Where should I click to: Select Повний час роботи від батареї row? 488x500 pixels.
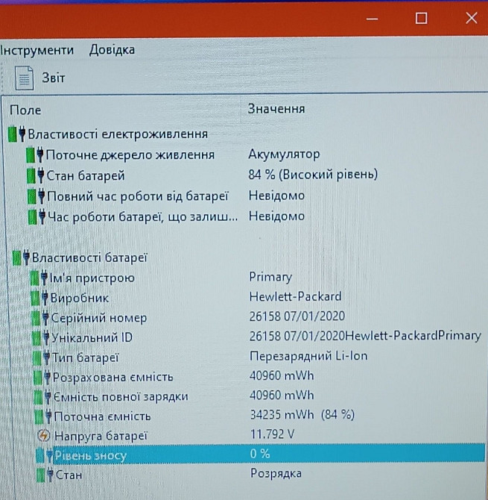pyautogui.click(x=138, y=196)
